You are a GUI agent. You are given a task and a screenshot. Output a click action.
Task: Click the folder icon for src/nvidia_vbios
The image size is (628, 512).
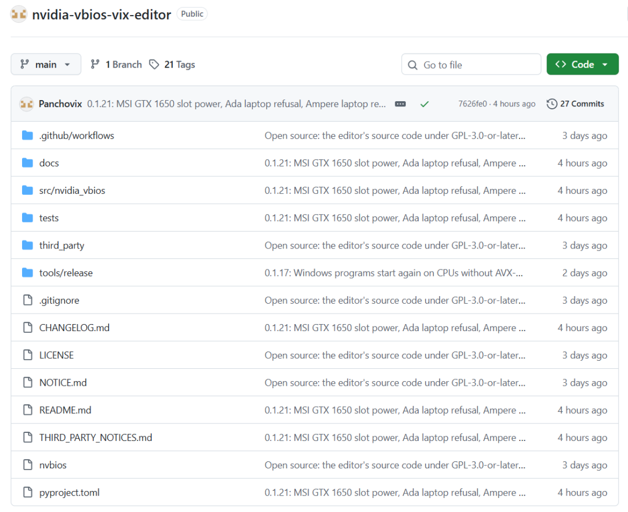click(27, 190)
